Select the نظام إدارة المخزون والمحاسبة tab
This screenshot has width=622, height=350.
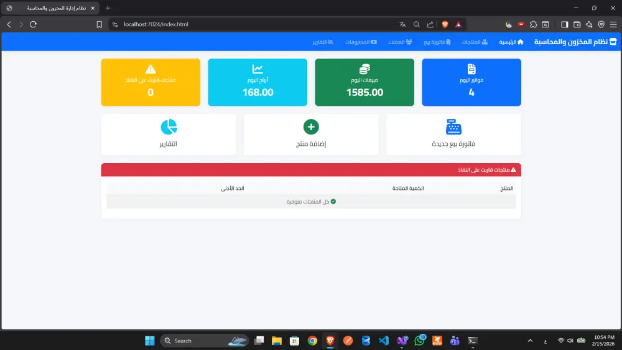coord(50,8)
